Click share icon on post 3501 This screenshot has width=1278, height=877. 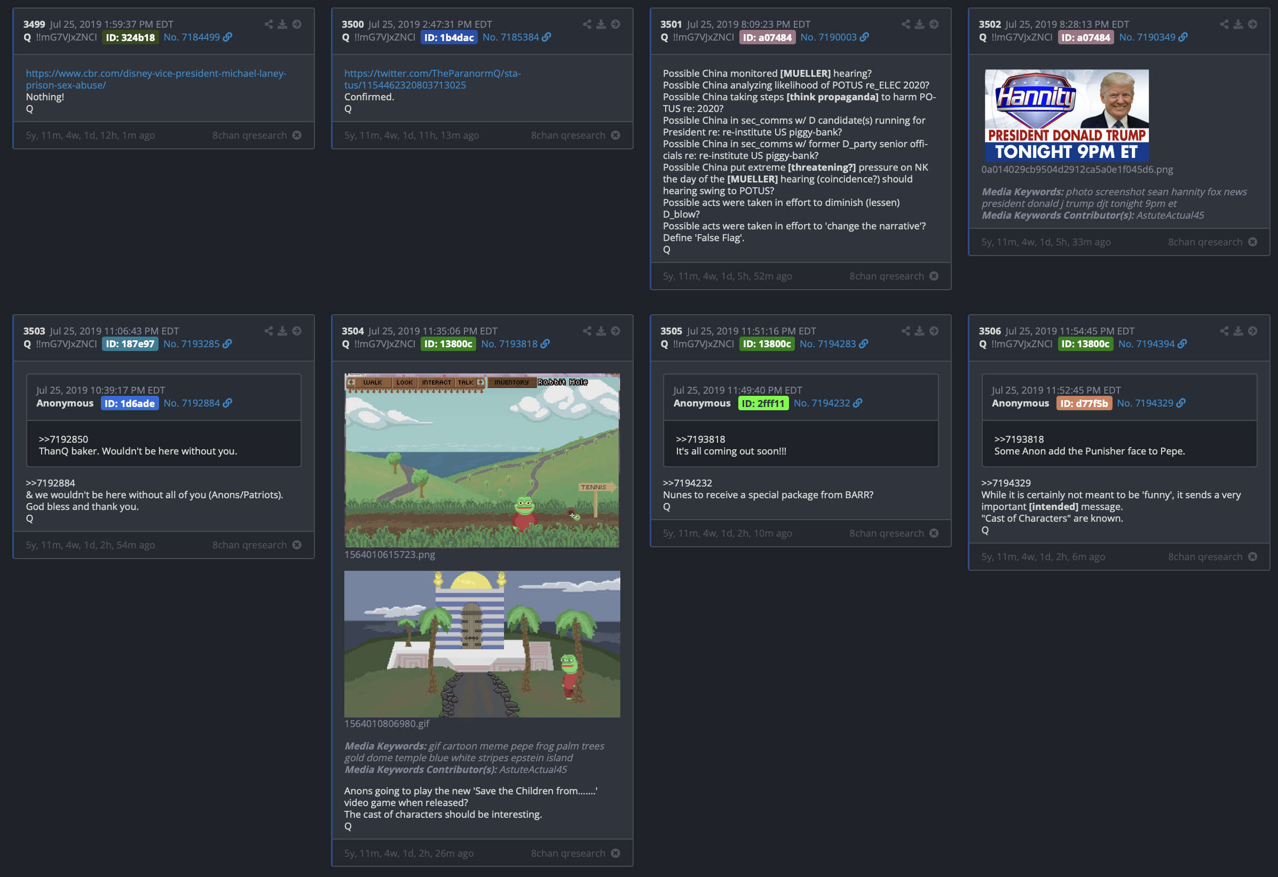pos(906,24)
